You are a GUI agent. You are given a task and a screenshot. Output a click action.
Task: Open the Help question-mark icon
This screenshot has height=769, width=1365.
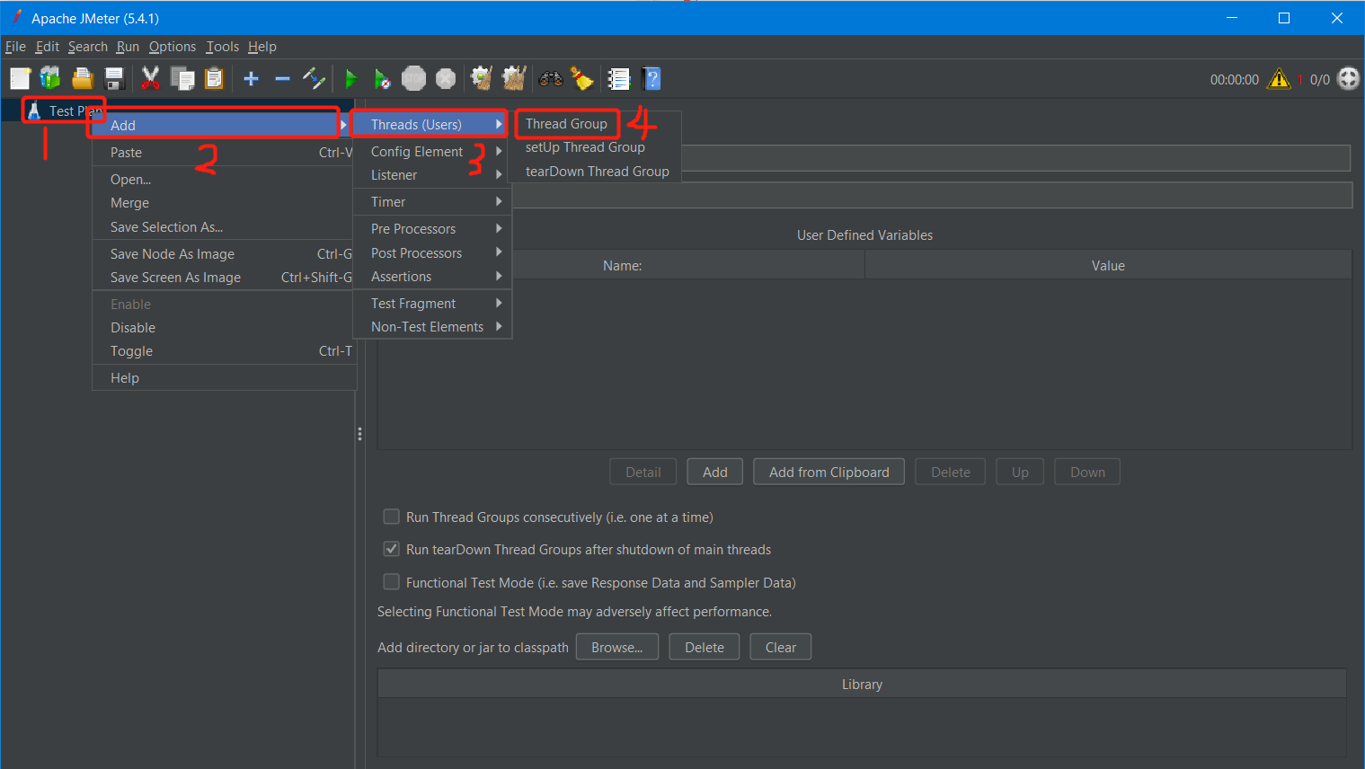click(652, 79)
